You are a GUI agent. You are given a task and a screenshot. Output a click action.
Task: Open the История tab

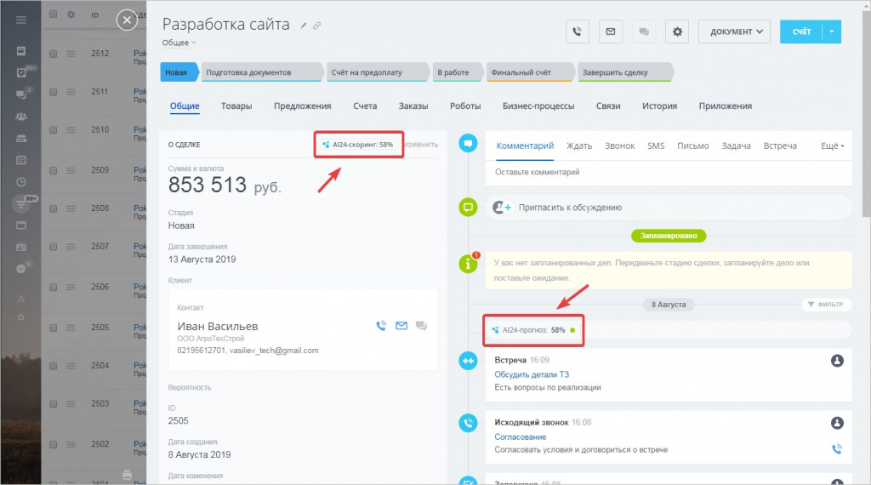click(659, 106)
